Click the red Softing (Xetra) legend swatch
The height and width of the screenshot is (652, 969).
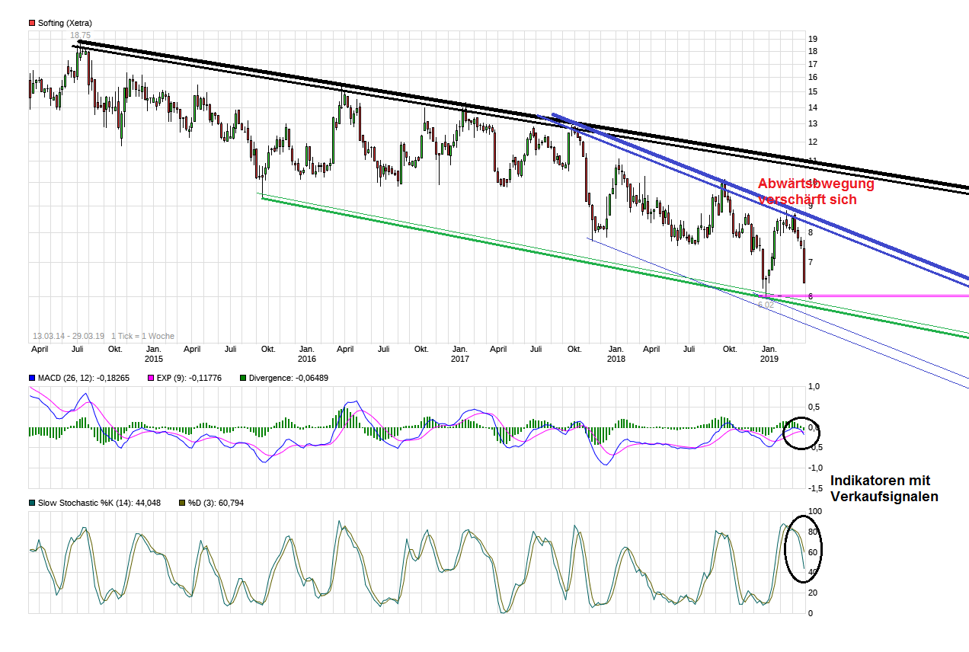tap(32, 23)
